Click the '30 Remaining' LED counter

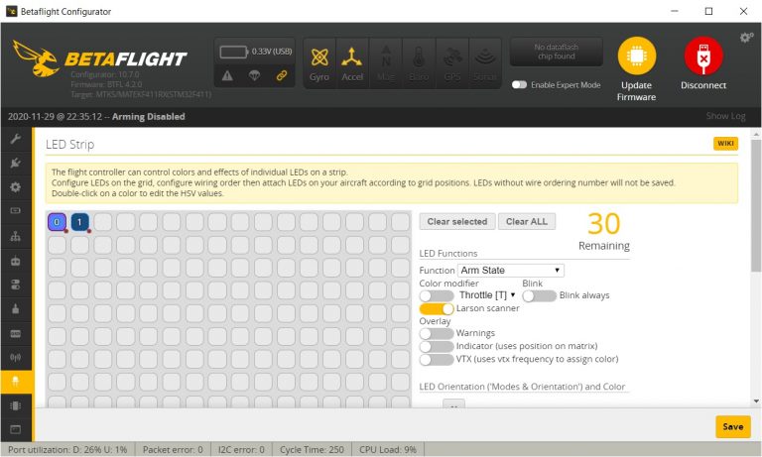coord(603,232)
